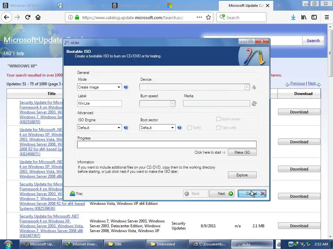Go to Previous results page
333x249 pixels.
(x=298, y=83)
